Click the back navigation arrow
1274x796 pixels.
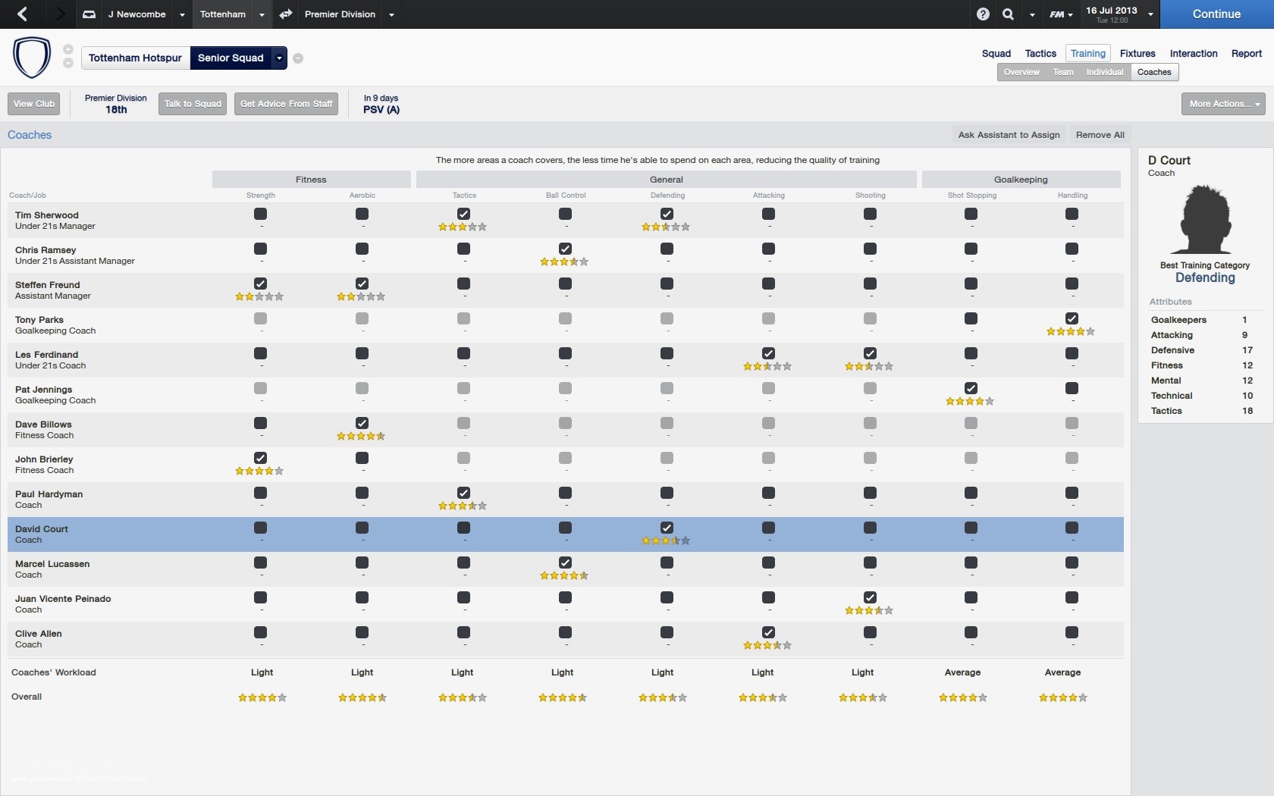(23, 14)
